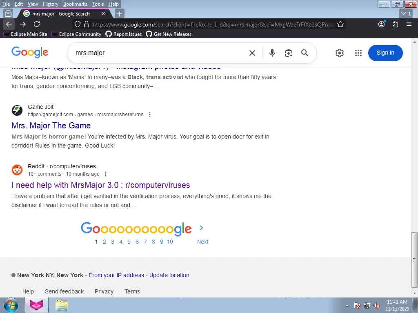The width and height of the screenshot is (418, 313).
Task: Go to results page 3
Action: point(113,242)
